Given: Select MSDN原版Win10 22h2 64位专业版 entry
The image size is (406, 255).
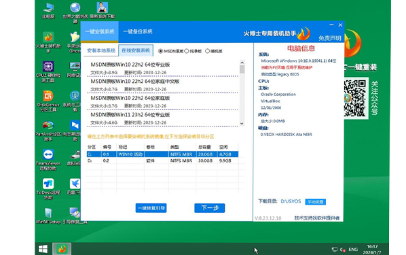Looking at the screenshot, I should [163, 68].
